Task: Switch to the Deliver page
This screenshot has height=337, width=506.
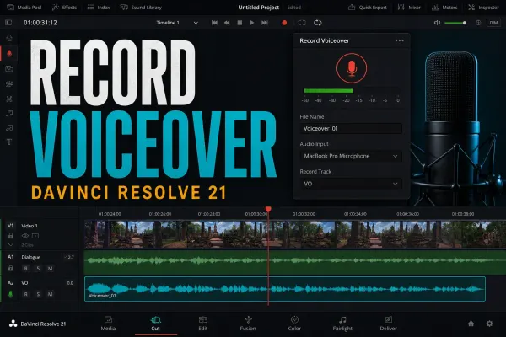Action: pos(388,324)
